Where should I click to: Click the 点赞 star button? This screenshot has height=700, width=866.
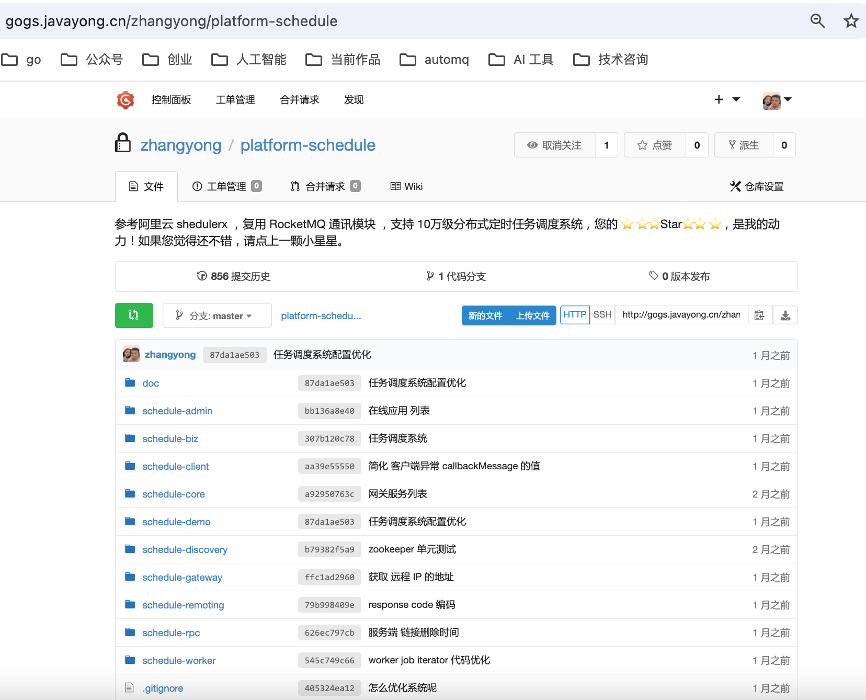point(655,145)
